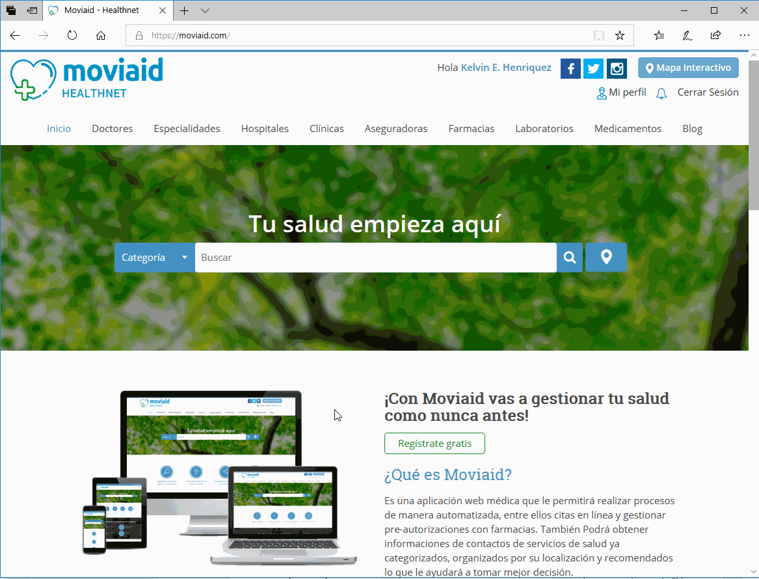Open browser Settings and more menu
The width and height of the screenshot is (759, 579).
pos(745,36)
